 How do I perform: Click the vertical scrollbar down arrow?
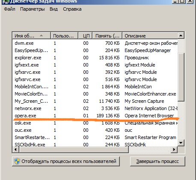pos(181,142)
